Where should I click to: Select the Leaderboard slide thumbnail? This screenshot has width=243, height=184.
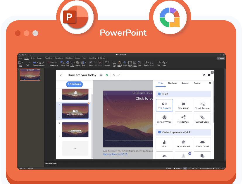pos(75,129)
